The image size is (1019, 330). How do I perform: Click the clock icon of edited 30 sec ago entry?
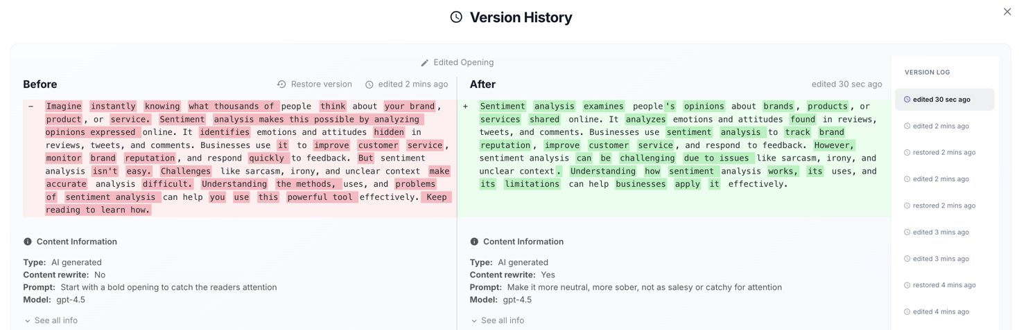pos(907,100)
